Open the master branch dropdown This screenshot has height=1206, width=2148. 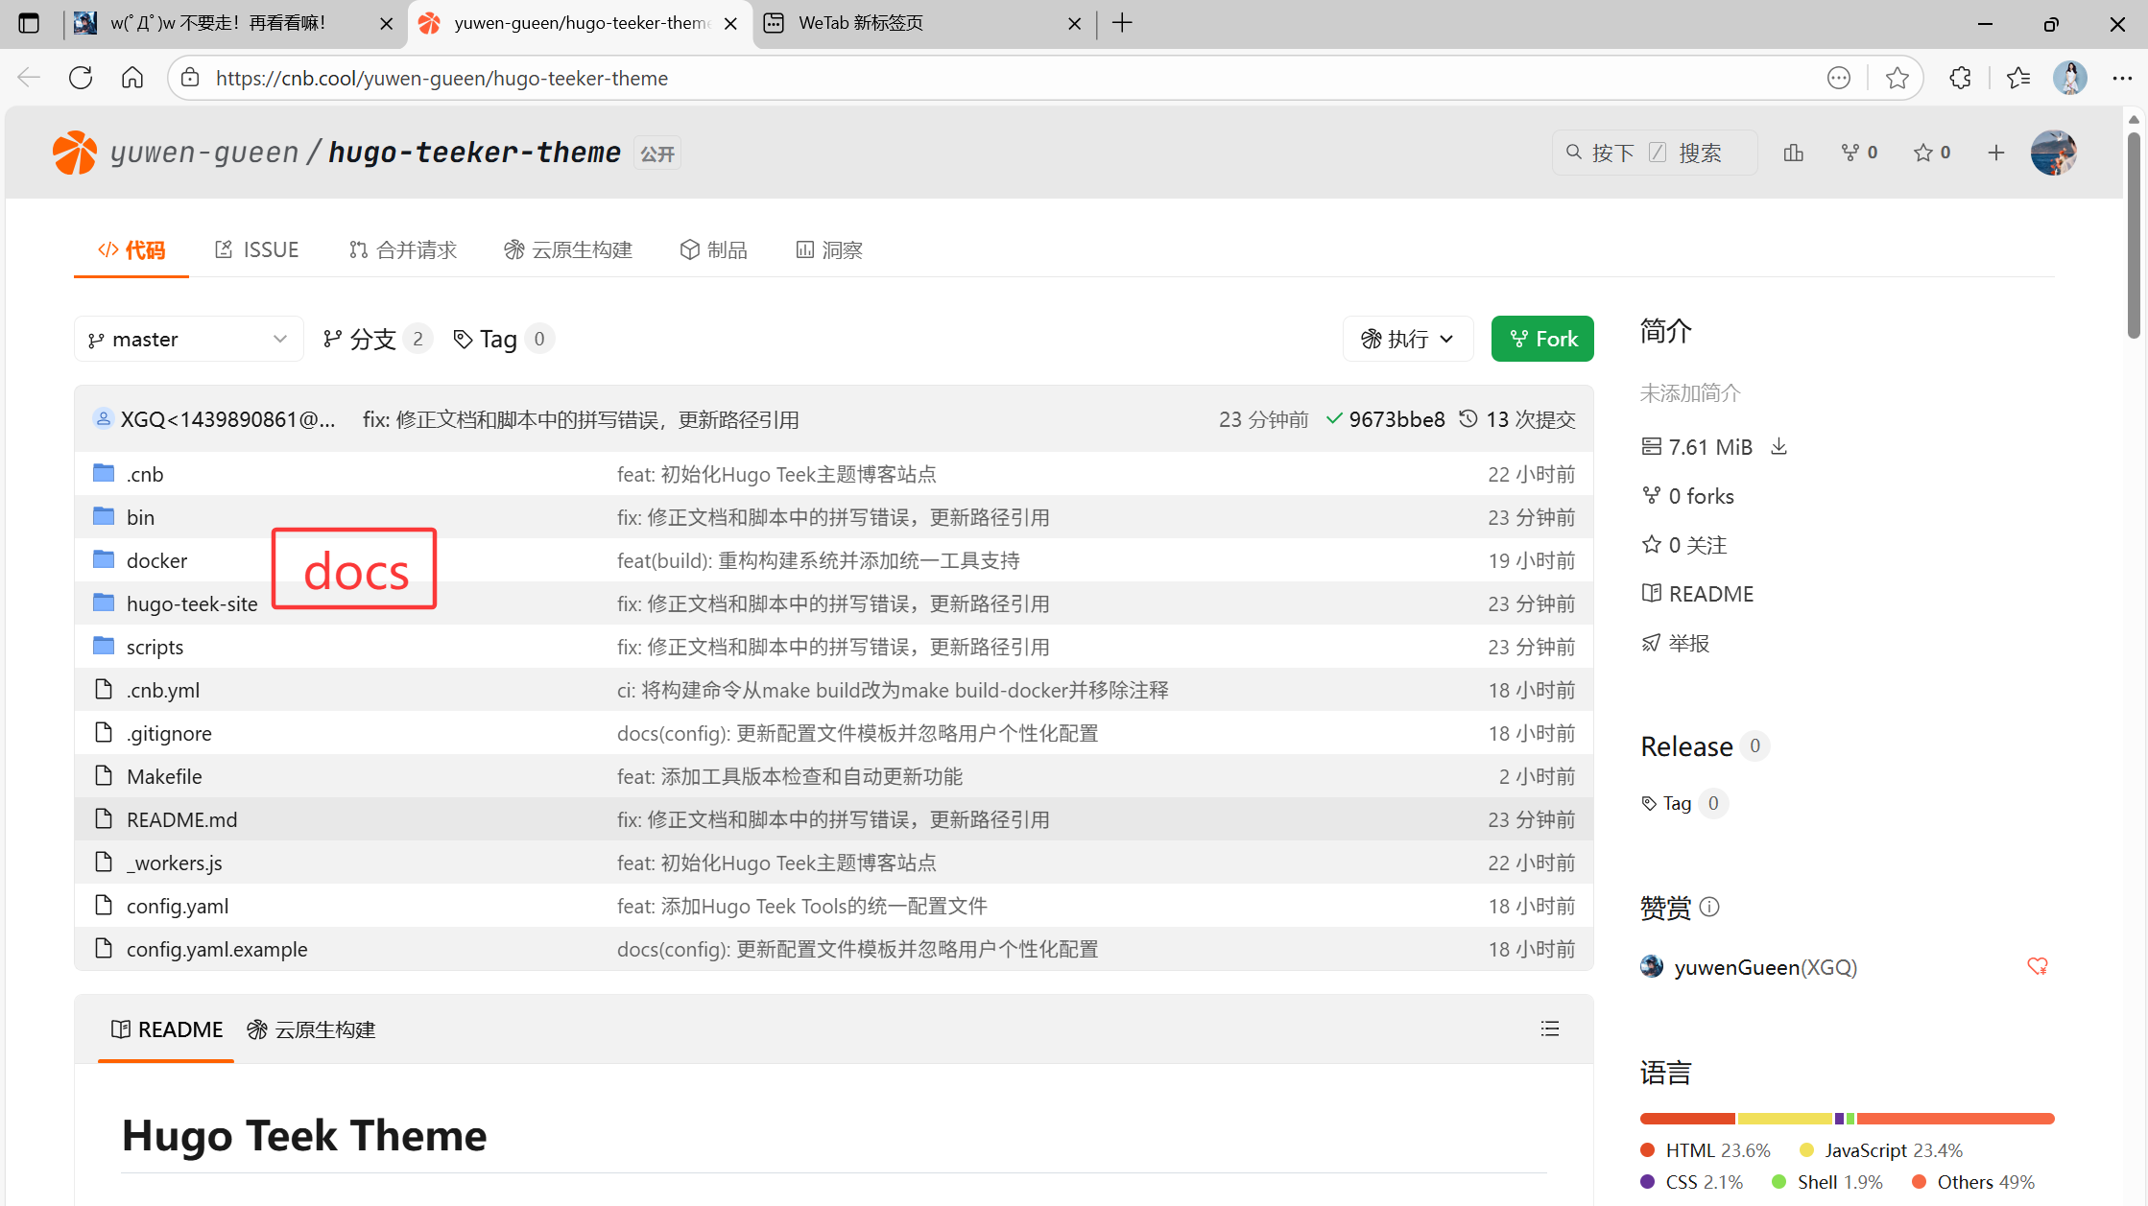[x=188, y=339]
